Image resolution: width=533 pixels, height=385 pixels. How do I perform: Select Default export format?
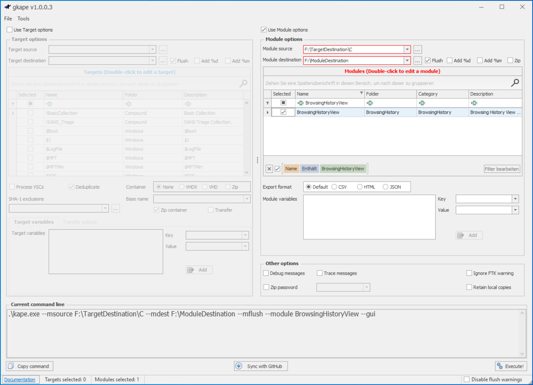tap(309, 187)
